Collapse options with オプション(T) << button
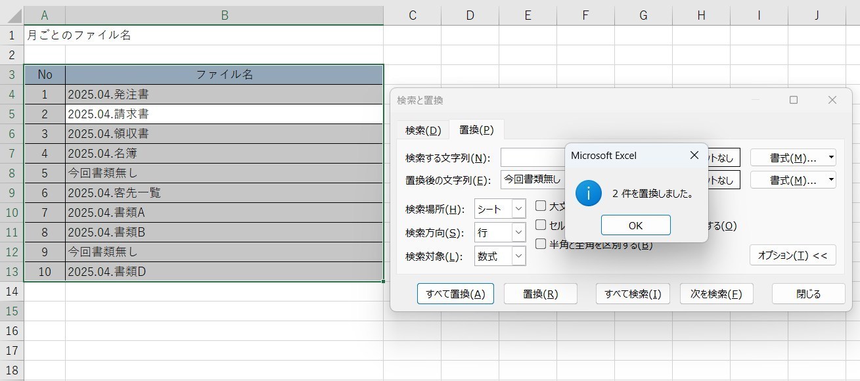 tap(792, 256)
